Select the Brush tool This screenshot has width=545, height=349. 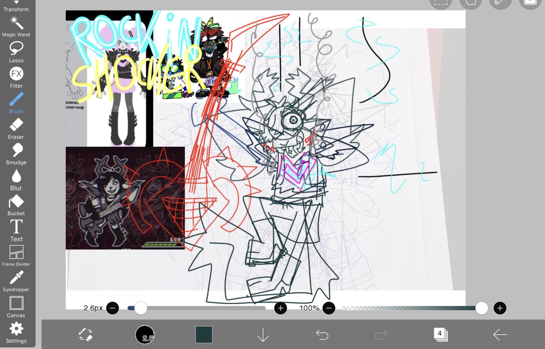coord(16,103)
